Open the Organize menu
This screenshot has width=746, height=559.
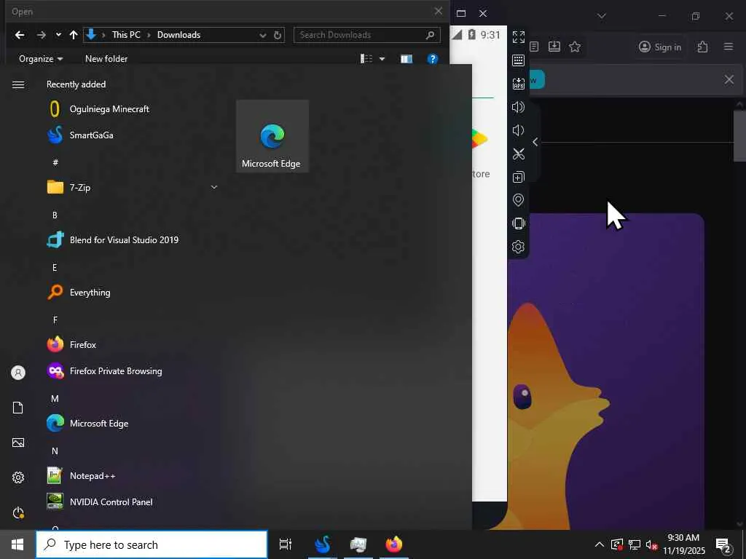[x=41, y=59]
